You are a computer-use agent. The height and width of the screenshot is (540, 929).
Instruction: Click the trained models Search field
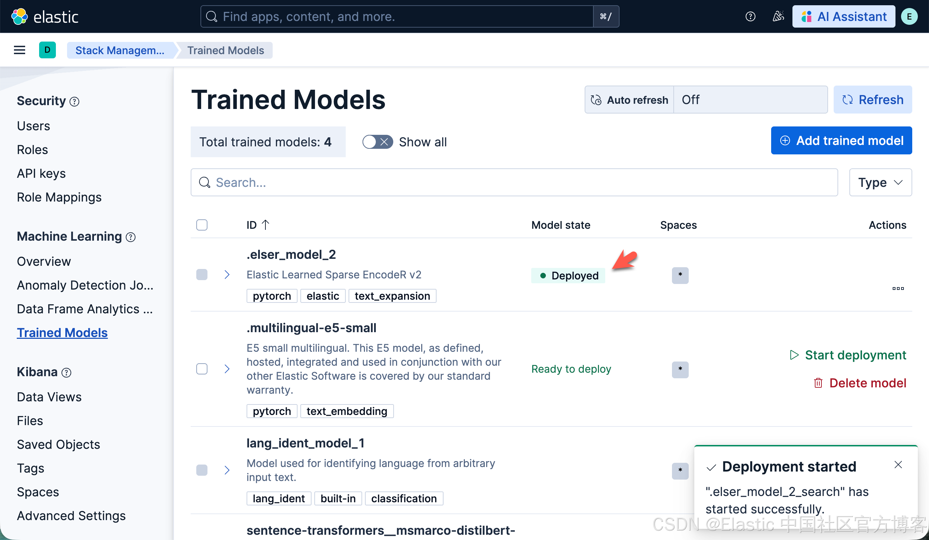(x=514, y=182)
